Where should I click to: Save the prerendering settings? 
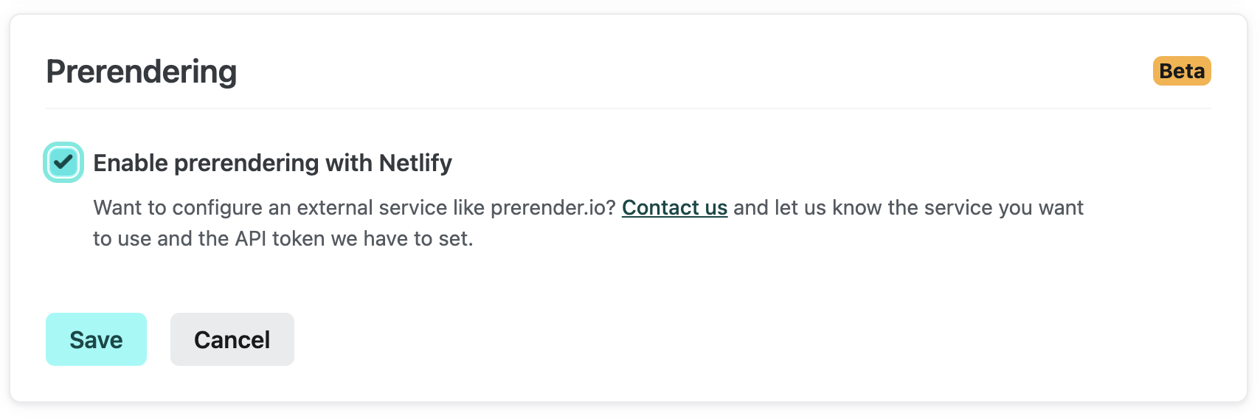click(96, 339)
